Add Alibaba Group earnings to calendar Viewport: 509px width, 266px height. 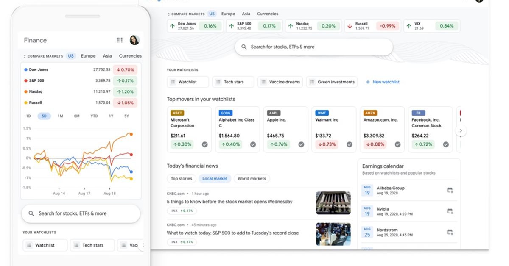450,191
